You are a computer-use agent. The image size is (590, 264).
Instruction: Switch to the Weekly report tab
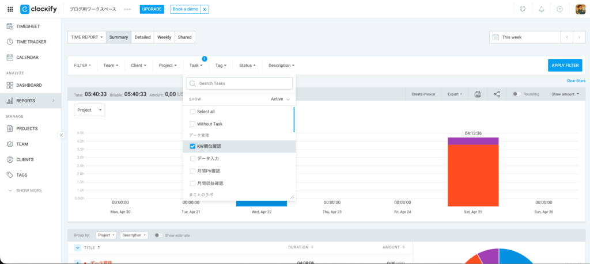click(164, 37)
